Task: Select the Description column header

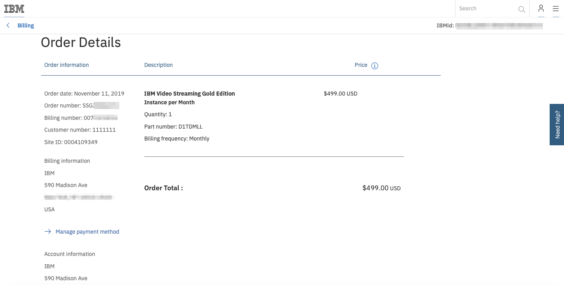Action: click(x=158, y=65)
